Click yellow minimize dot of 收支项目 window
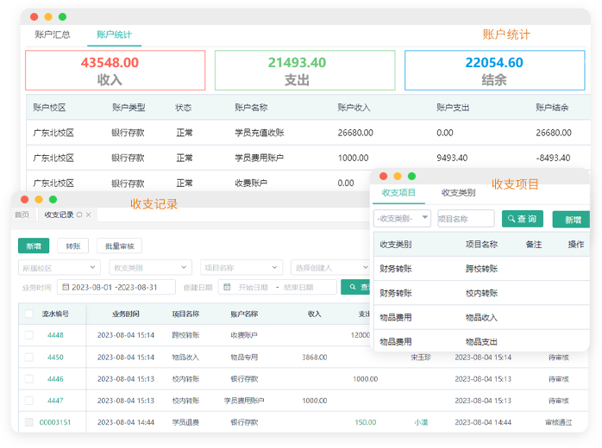 [398, 176]
